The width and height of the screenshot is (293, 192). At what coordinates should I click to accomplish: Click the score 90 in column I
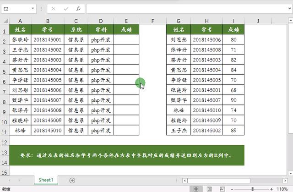coord(233,100)
